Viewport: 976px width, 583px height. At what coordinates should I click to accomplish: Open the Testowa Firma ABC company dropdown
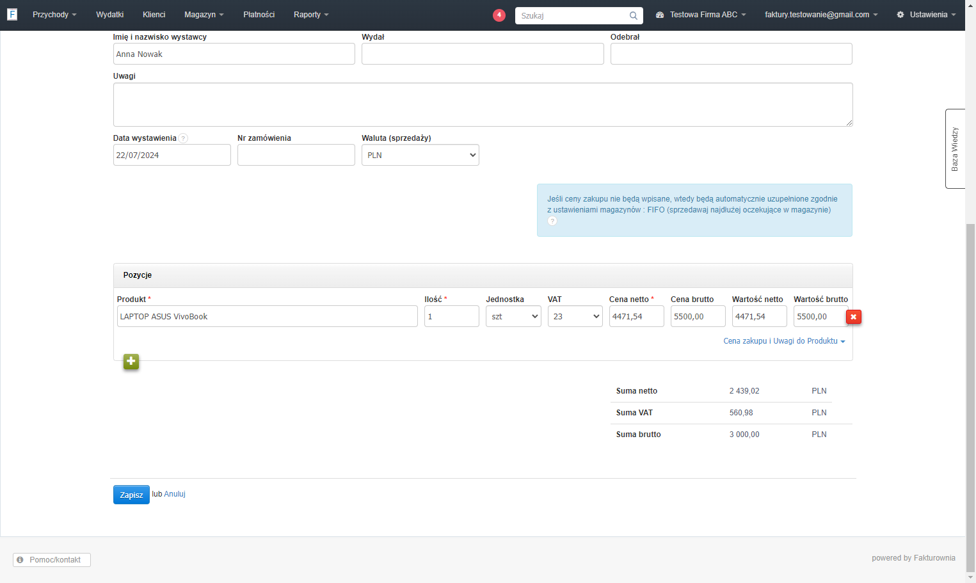(x=701, y=15)
